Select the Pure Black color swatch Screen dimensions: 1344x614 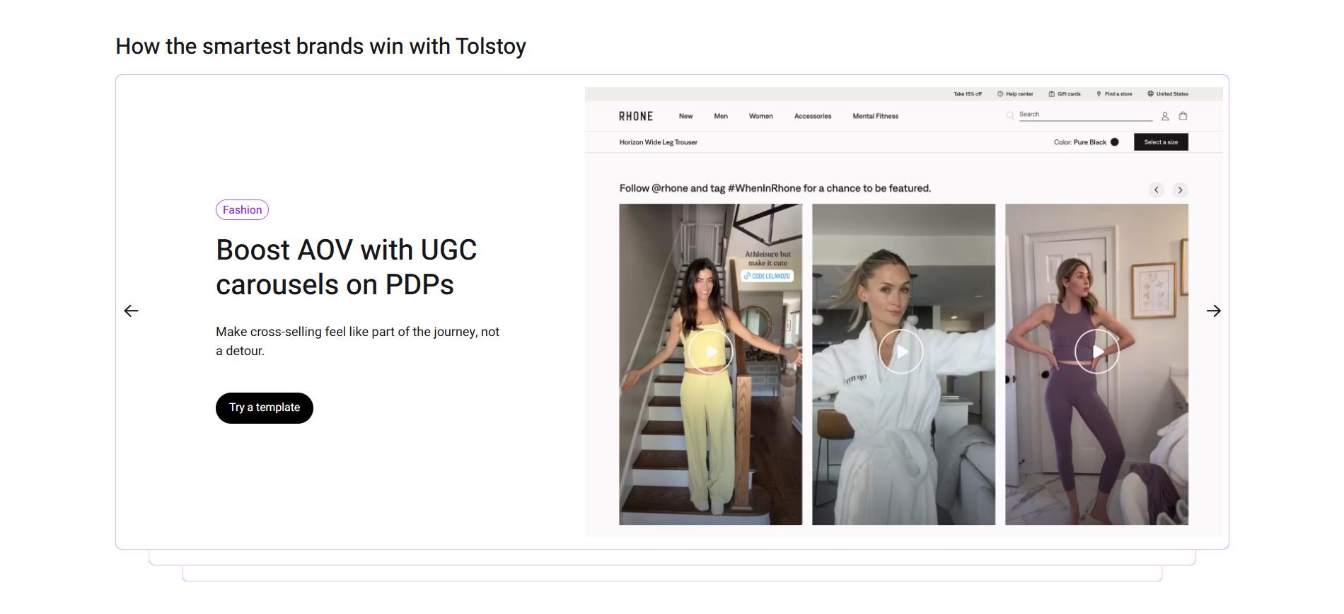1115,142
